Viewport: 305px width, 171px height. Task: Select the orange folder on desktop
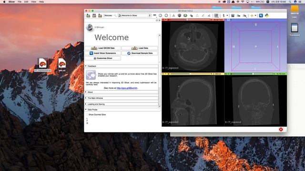click(295, 10)
